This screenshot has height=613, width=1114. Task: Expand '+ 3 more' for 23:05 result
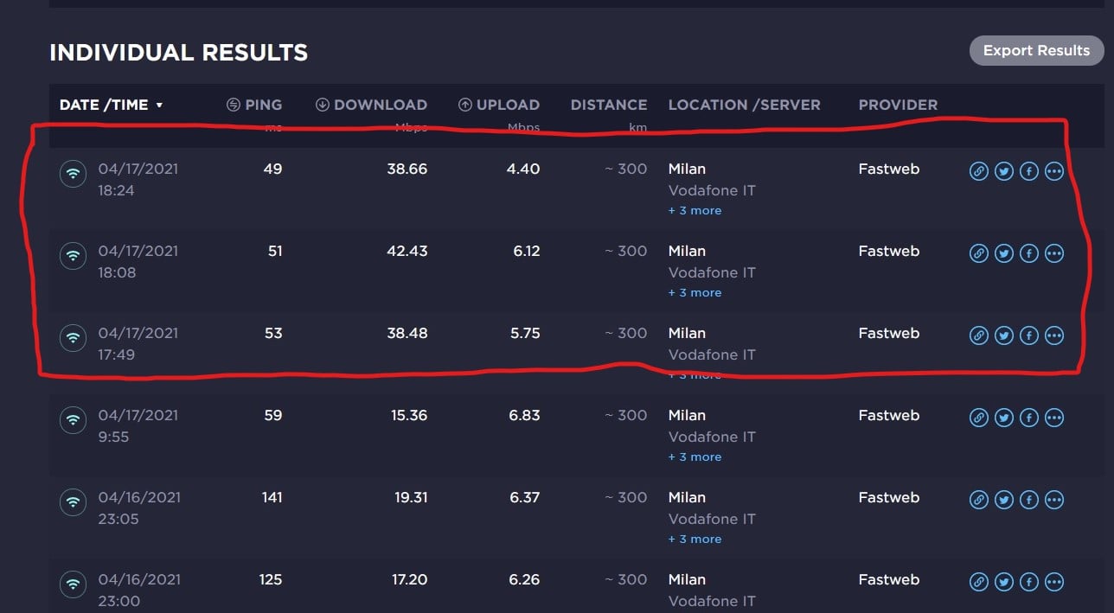coord(695,539)
